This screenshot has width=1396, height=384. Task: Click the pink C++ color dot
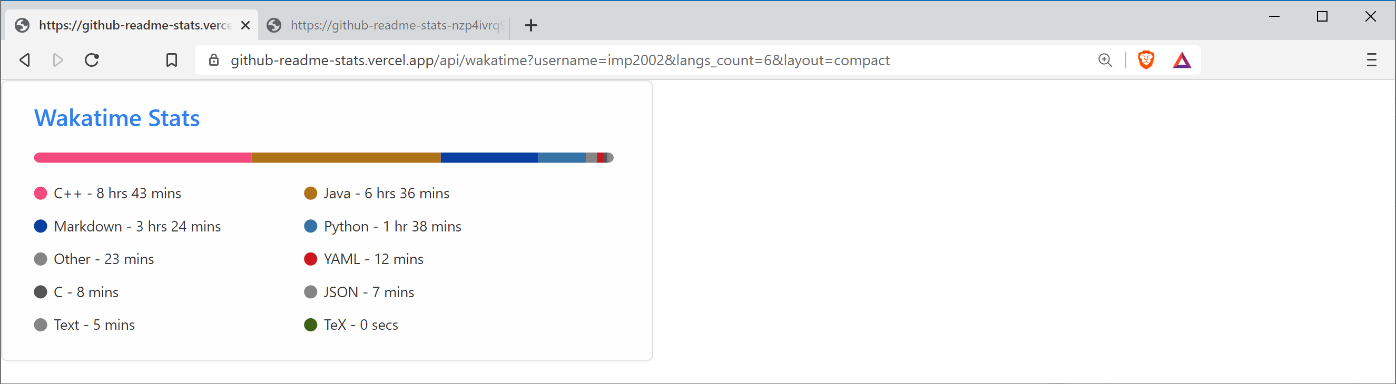click(x=41, y=194)
